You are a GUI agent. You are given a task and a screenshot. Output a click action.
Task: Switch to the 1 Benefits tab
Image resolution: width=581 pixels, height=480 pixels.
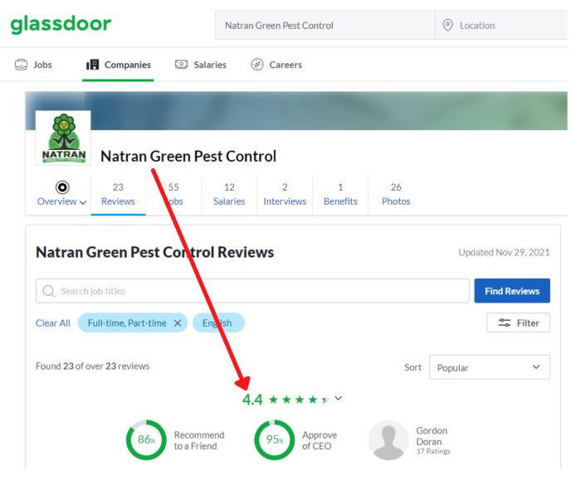340,195
